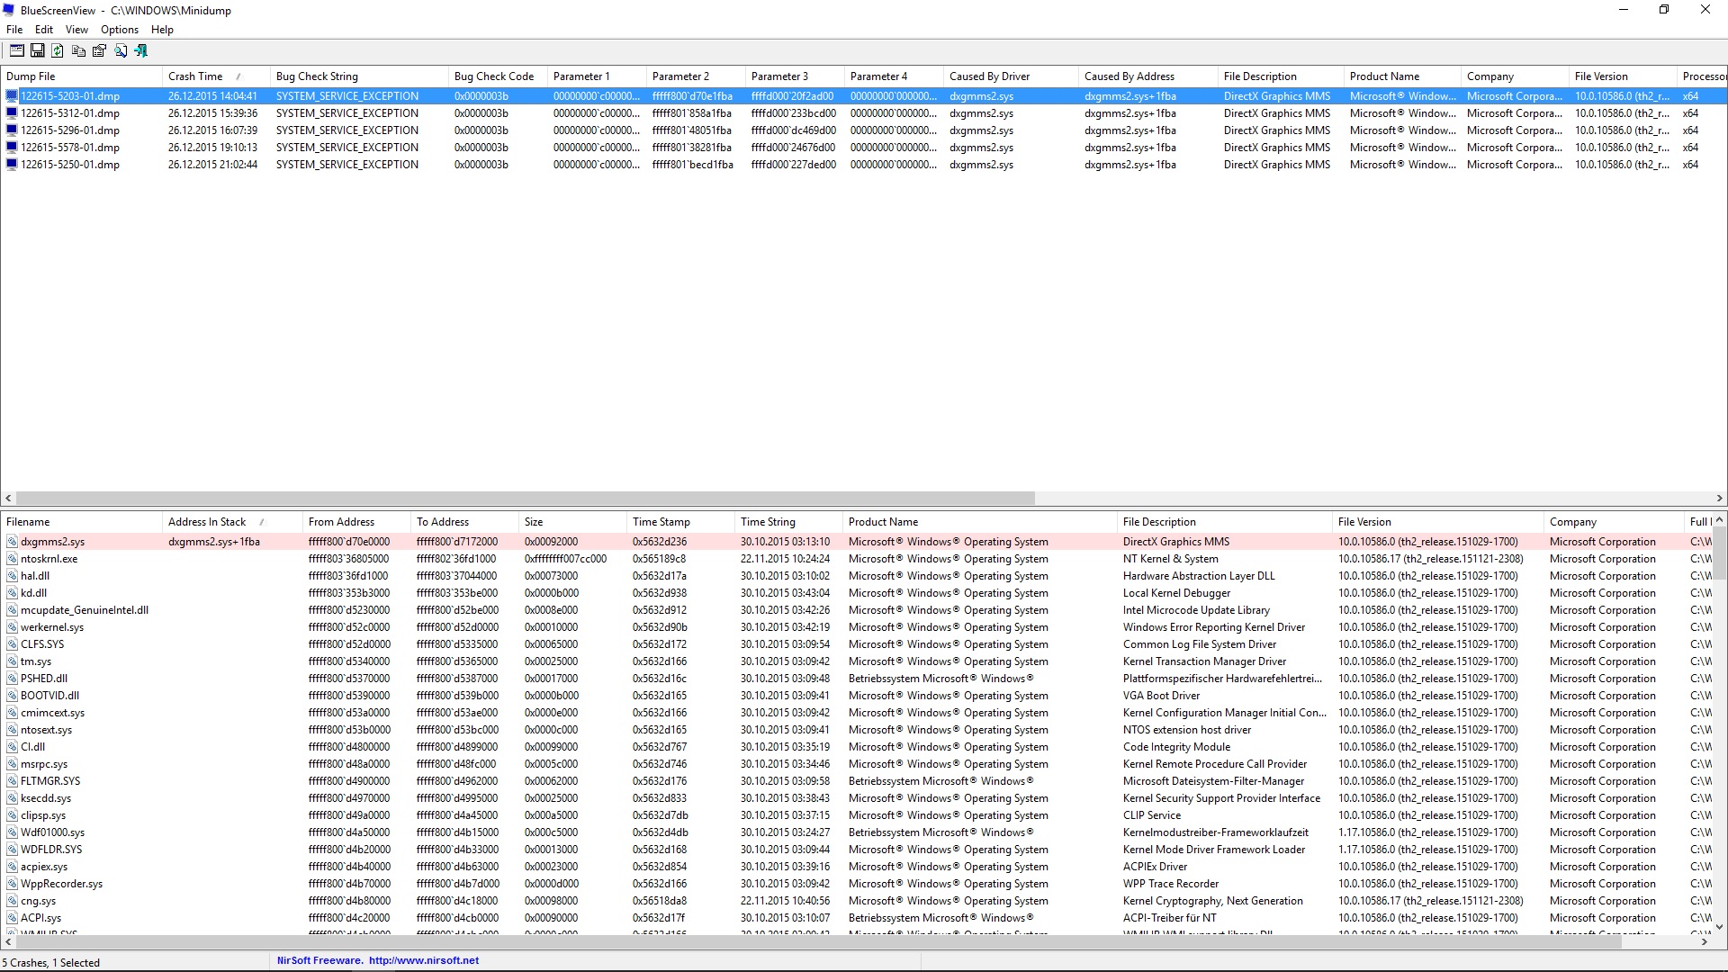Open the nirsoft.net link in status bar
This screenshot has height=972, width=1728.
pyautogui.click(x=423, y=960)
